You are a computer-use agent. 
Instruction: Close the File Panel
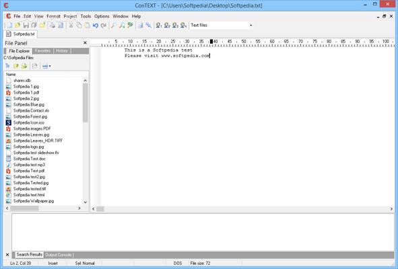coord(85,43)
